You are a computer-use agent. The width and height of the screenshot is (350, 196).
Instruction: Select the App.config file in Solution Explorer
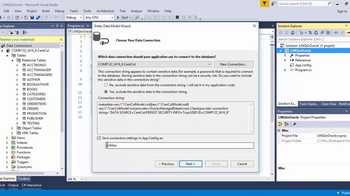(x=303, y=65)
